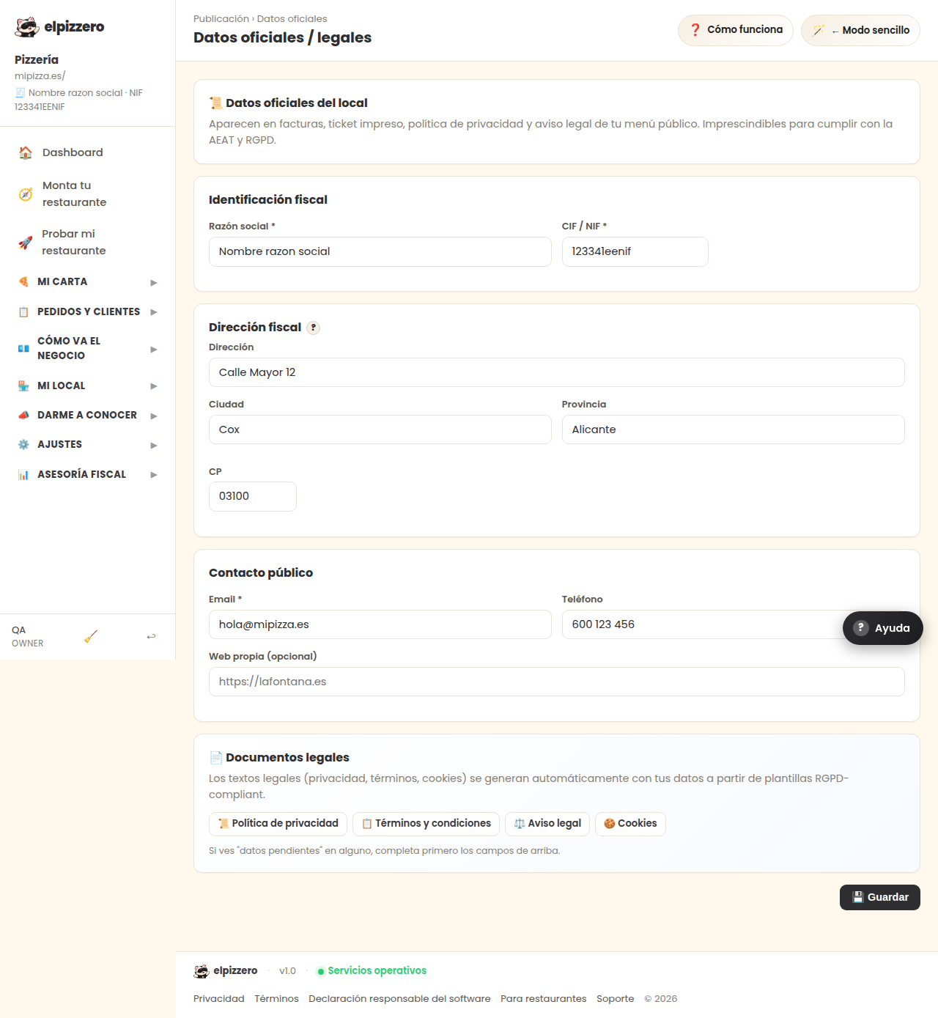Open the Cookies document
938x1018 pixels.
tap(630, 824)
